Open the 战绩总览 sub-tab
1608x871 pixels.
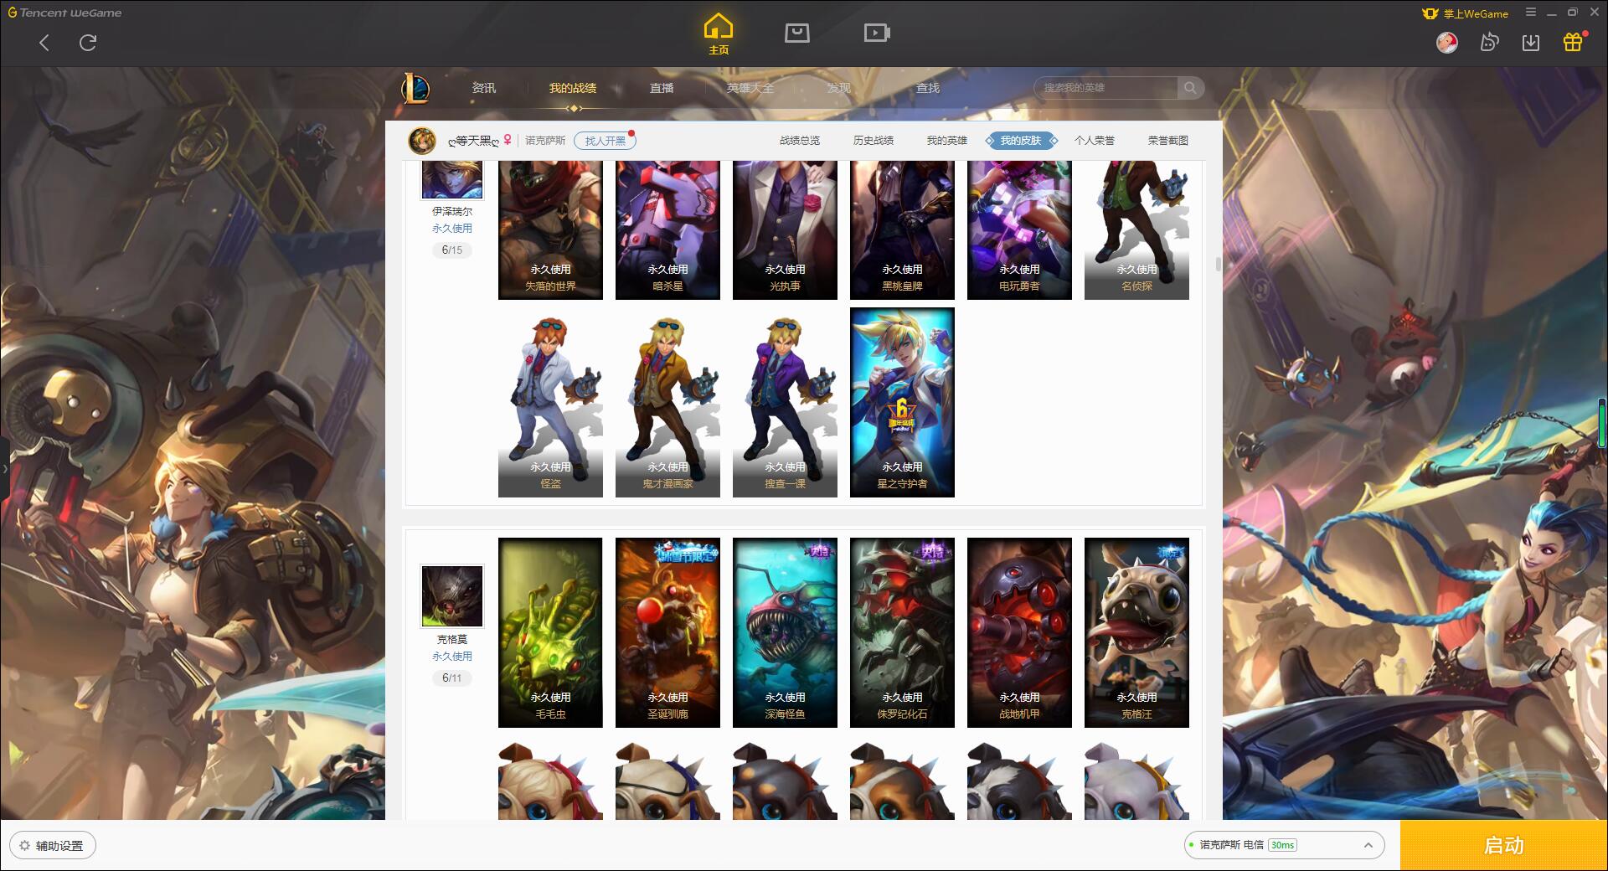click(x=800, y=141)
